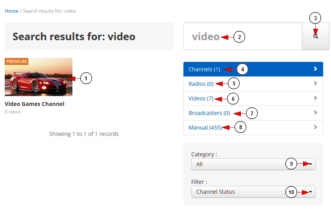Screen dimensions: 331x217
Task: Click the chevron arrow on Radios row
Action: point(315,83)
